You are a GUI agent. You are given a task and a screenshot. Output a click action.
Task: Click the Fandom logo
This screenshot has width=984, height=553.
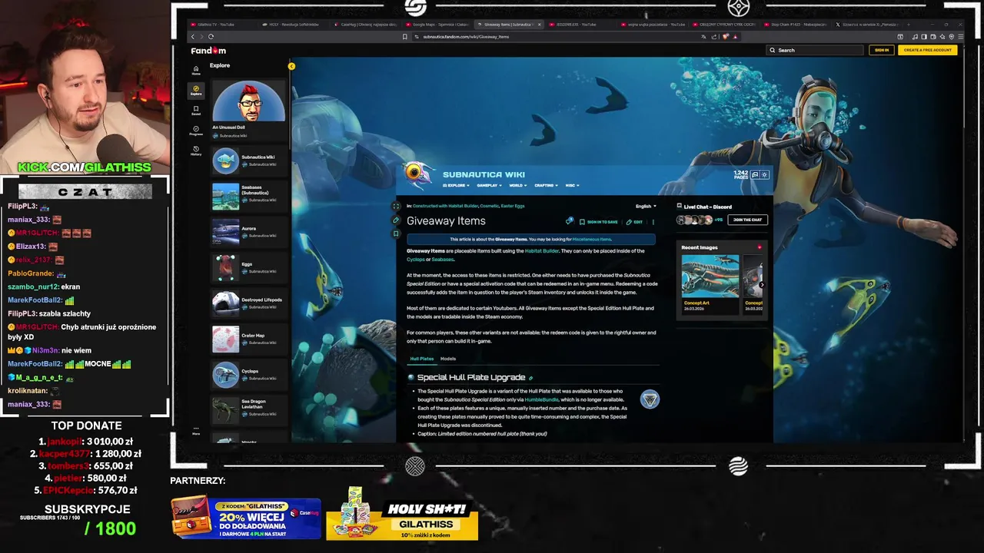tap(208, 51)
